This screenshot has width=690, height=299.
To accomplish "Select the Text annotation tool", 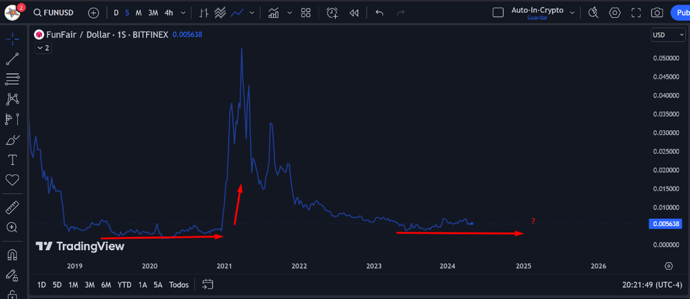I will 12,160.
